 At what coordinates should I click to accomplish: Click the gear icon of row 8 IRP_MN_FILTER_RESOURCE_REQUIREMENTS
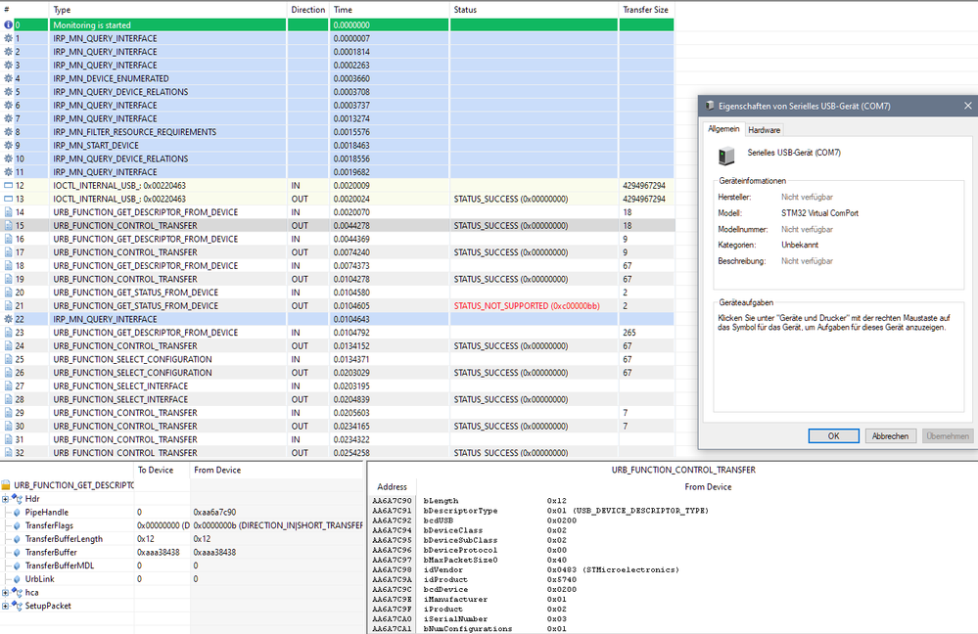8,132
